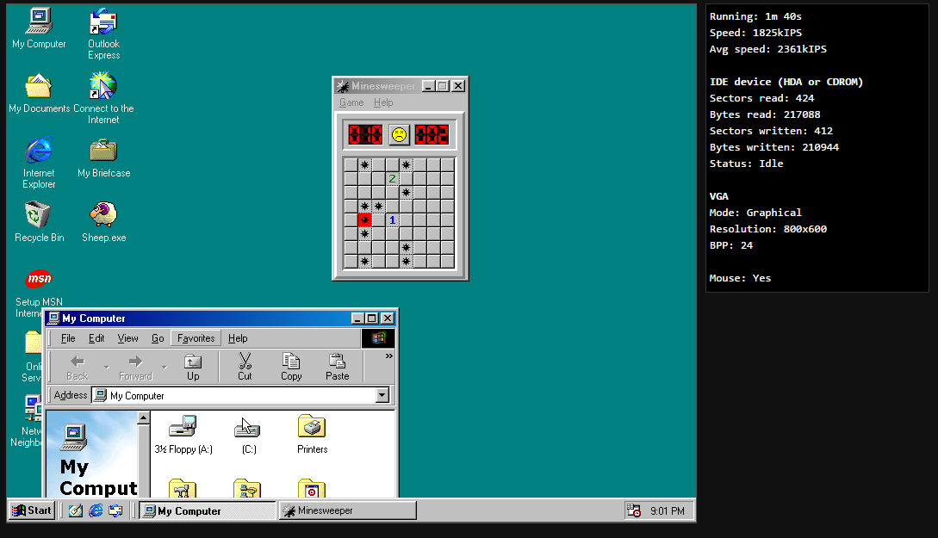The height and width of the screenshot is (538, 938).
Task: Select the Internet Explorer desktop icon
Action: click(x=39, y=163)
